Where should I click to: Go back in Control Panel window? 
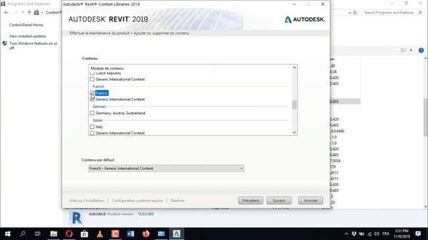tap(6, 13)
